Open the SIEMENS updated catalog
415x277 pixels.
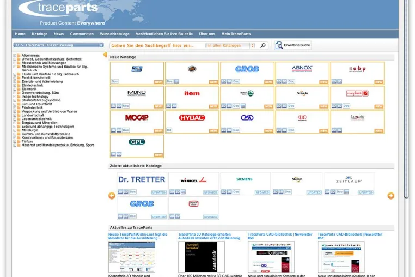(245, 179)
